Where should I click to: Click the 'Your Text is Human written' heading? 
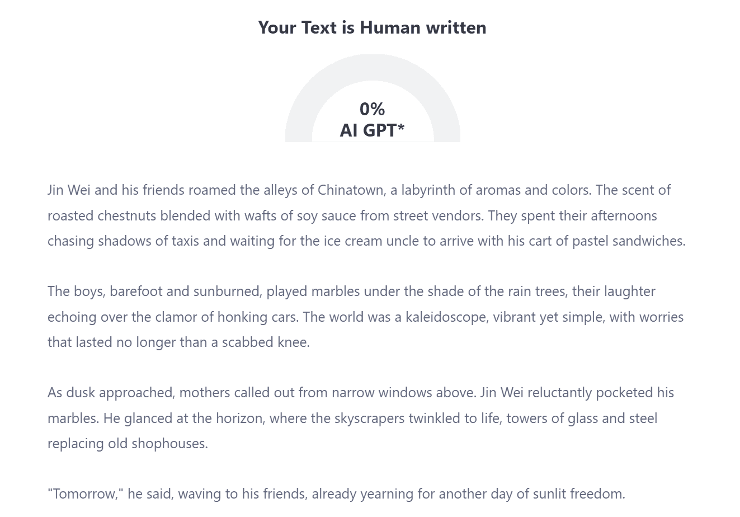coord(372,27)
